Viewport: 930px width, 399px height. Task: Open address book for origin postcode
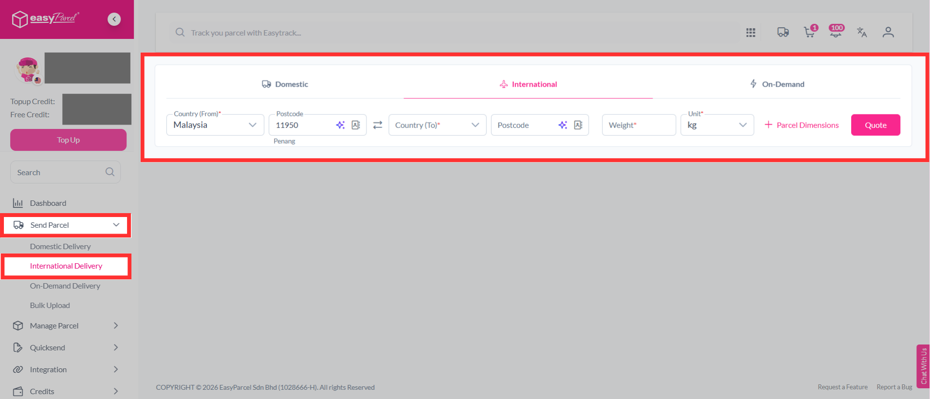pyautogui.click(x=356, y=125)
